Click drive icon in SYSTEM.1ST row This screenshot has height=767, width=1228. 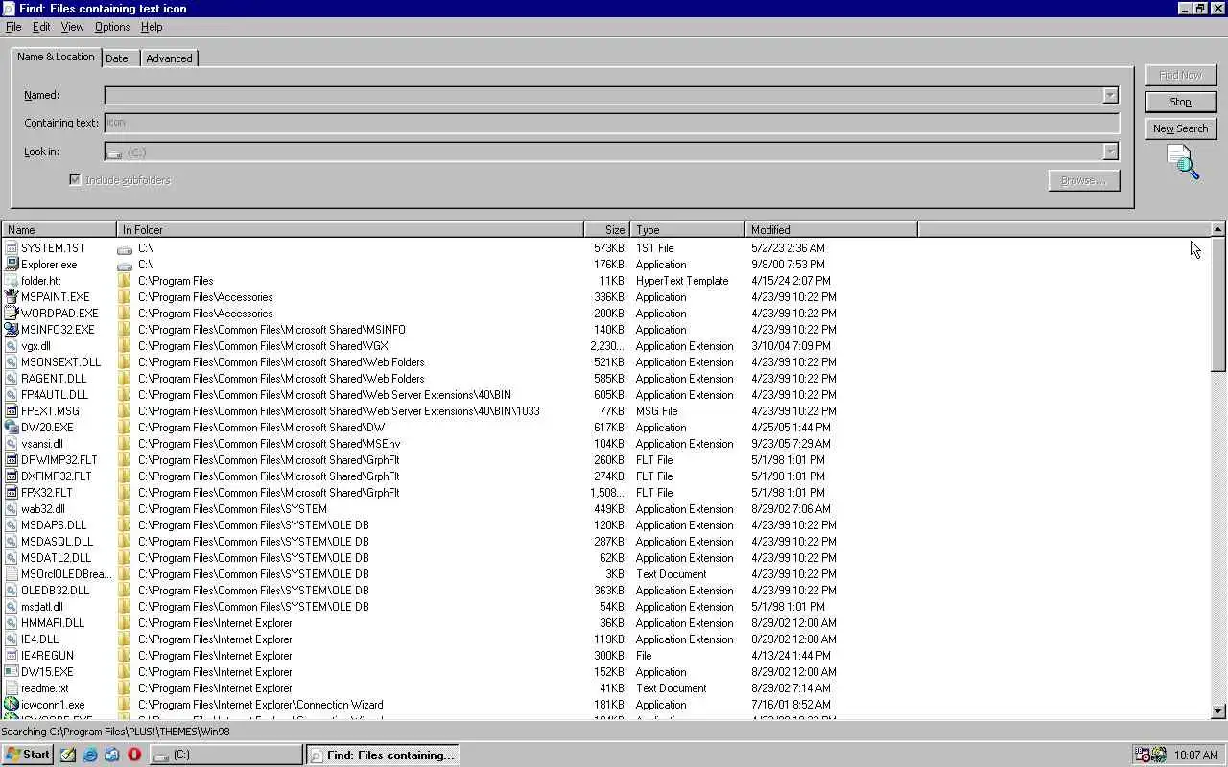pyautogui.click(x=125, y=248)
